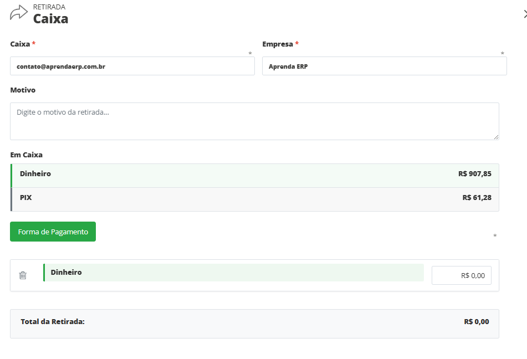Open the Caixa selection dropdown

(x=132, y=66)
